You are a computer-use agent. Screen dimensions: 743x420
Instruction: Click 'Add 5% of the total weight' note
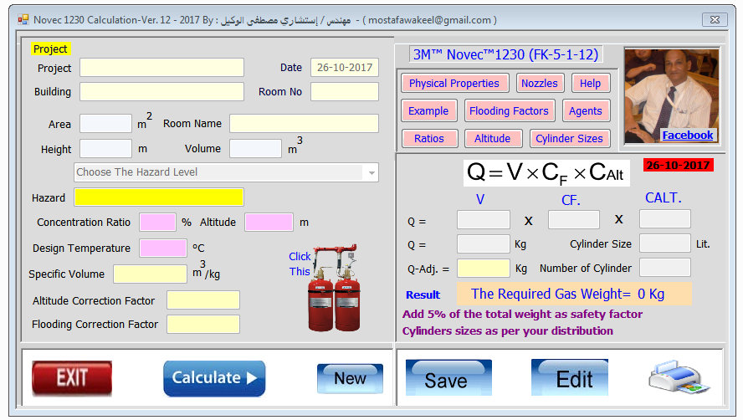(x=522, y=315)
